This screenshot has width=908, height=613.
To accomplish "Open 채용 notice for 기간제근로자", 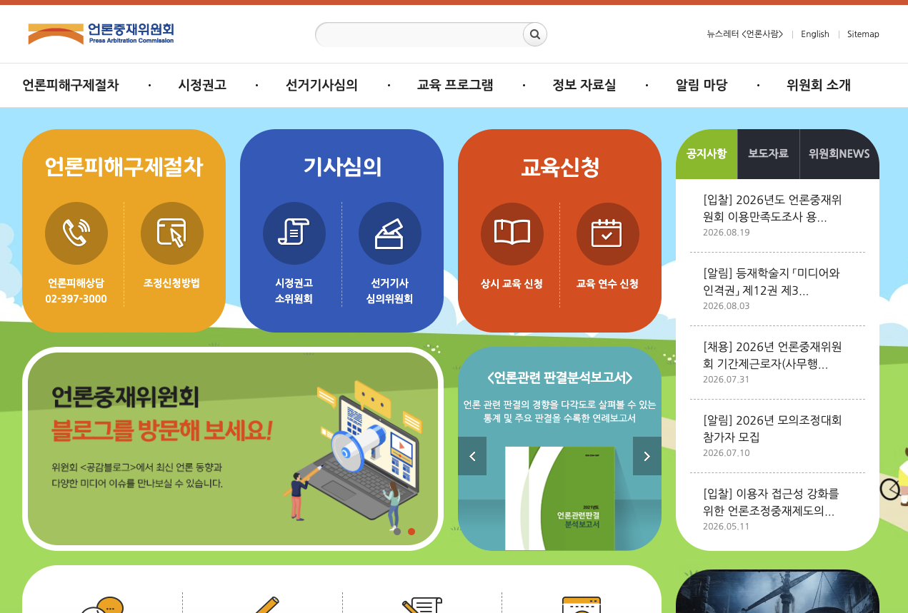I will 772,355.
